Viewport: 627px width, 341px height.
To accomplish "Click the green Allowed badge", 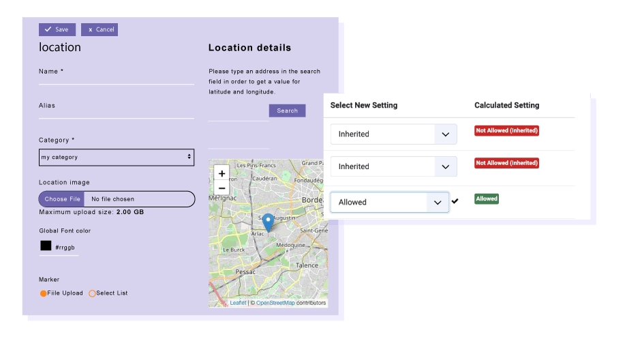I will tap(487, 199).
